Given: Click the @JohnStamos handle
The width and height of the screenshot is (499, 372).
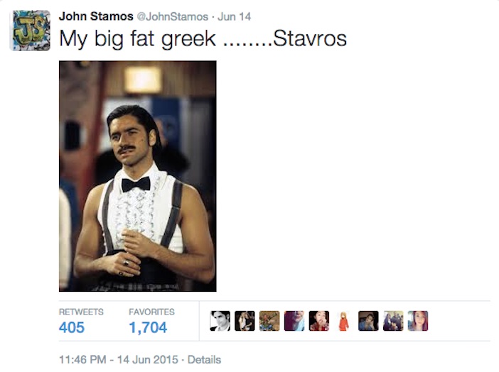Looking at the screenshot, I should (x=173, y=16).
